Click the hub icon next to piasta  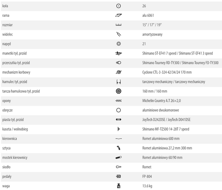click(x=119, y=120)
